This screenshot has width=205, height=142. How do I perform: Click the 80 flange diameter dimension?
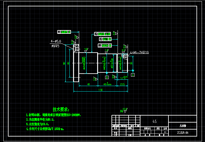[64, 63]
